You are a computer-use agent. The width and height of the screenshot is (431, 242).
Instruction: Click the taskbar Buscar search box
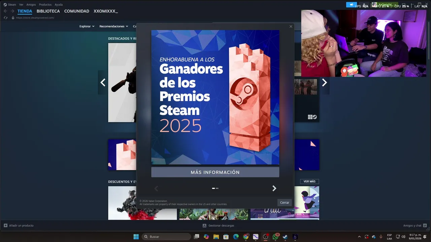(x=166, y=237)
